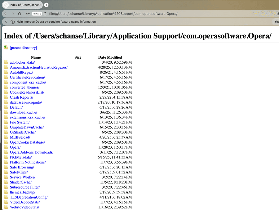Image resolution: width=279 pixels, height=210 pixels.
Task: Click the browser Back arrow
Action: click(5, 14)
